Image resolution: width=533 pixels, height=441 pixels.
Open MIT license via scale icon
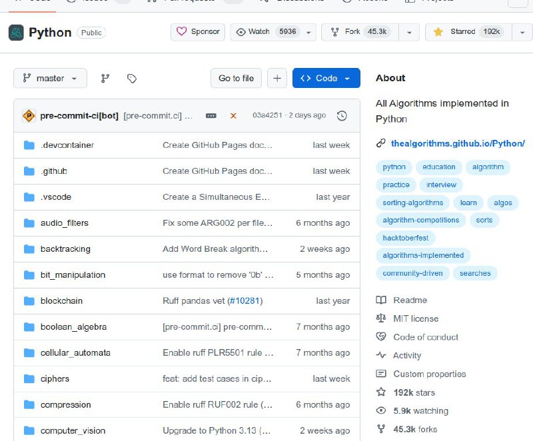(381, 318)
